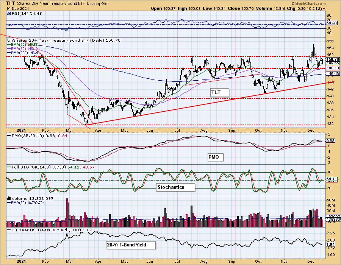The image size is (341, 265).
Task: Click the 136 price axis label
Action: pyautogui.click(x=330, y=110)
